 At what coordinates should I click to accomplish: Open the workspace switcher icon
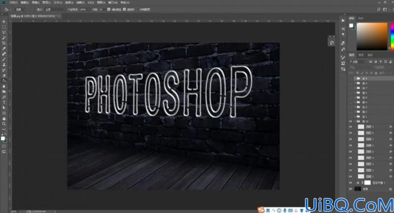click(385, 10)
